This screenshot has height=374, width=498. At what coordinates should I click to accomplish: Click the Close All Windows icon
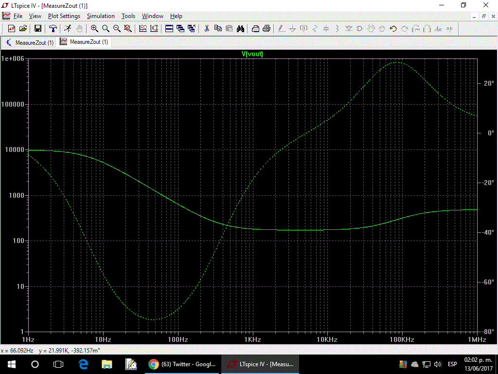click(x=192, y=29)
